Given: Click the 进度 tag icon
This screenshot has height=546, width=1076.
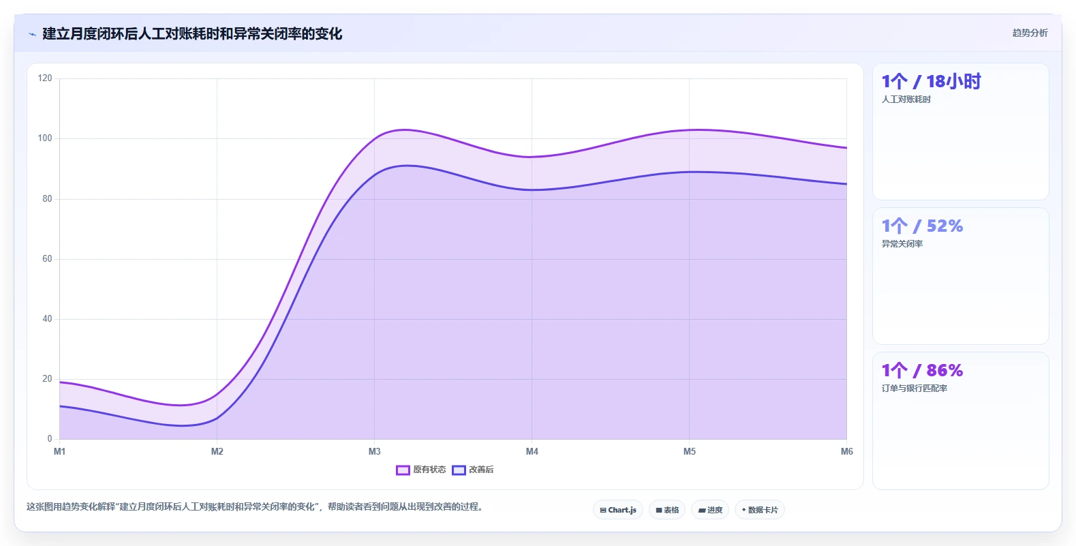Looking at the screenshot, I should [x=702, y=510].
